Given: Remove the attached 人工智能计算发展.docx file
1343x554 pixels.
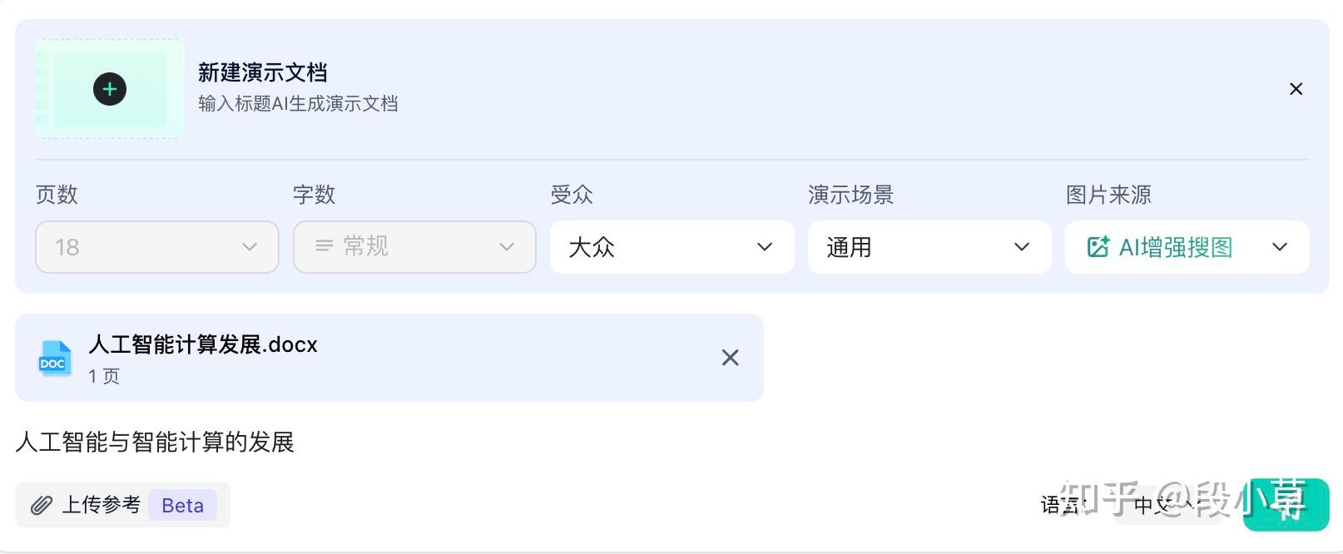Looking at the screenshot, I should point(730,358).
